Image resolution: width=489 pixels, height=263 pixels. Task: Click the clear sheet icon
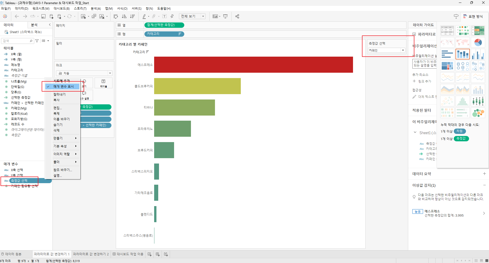click(101, 16)
